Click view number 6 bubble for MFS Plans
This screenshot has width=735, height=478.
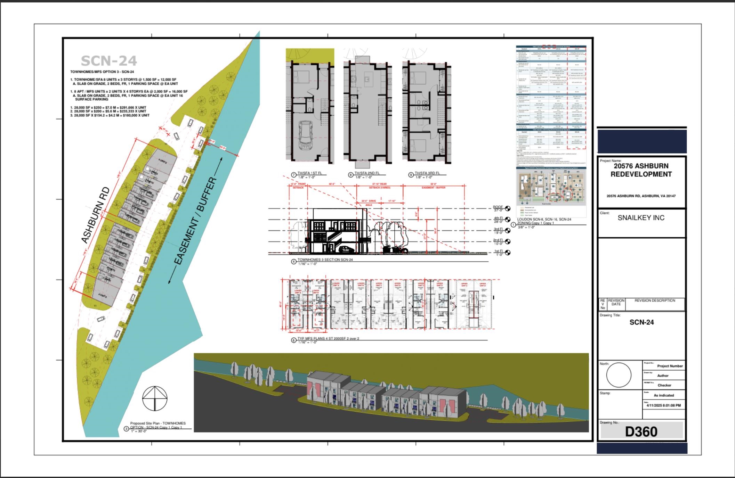tap(293, 340)
